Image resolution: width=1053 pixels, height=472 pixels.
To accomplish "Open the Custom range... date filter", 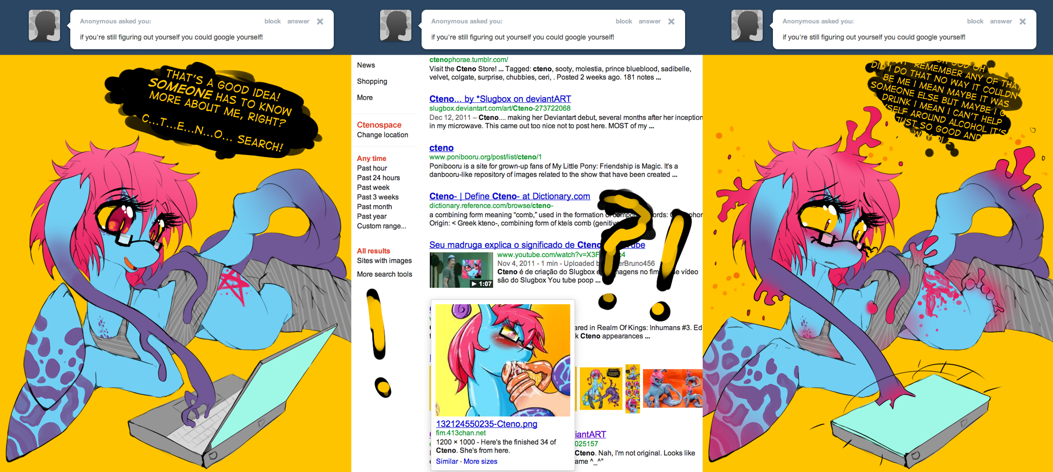I will coord(382,226).
